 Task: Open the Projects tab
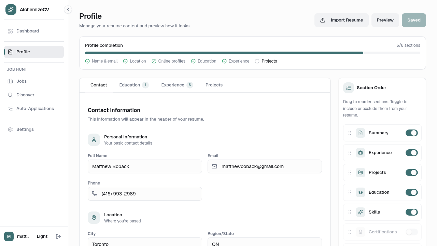pos(214,85)
